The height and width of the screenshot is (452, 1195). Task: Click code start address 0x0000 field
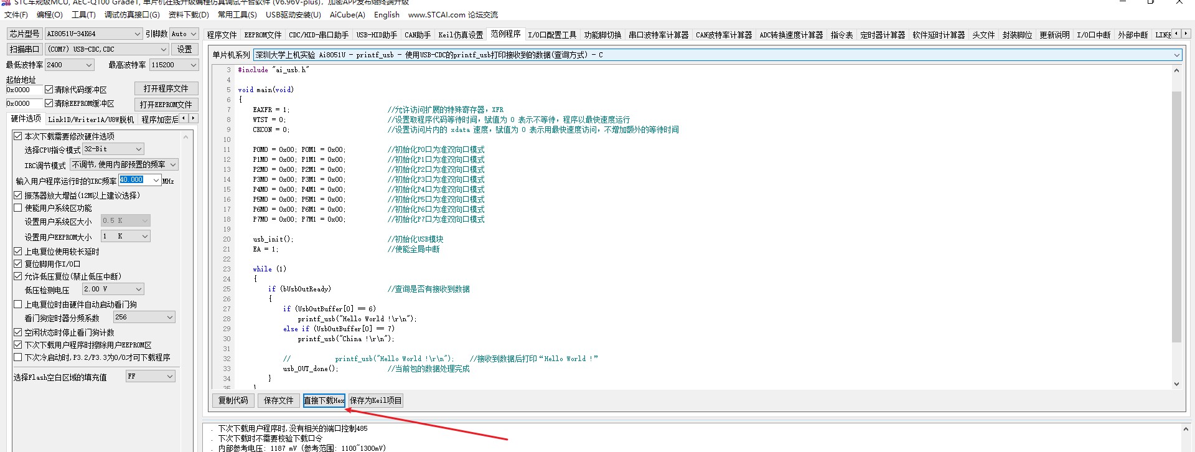click(24, 90)
